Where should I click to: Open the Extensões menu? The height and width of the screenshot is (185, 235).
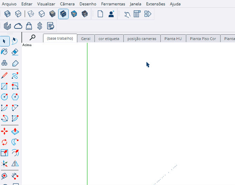[x=155, y=4]
